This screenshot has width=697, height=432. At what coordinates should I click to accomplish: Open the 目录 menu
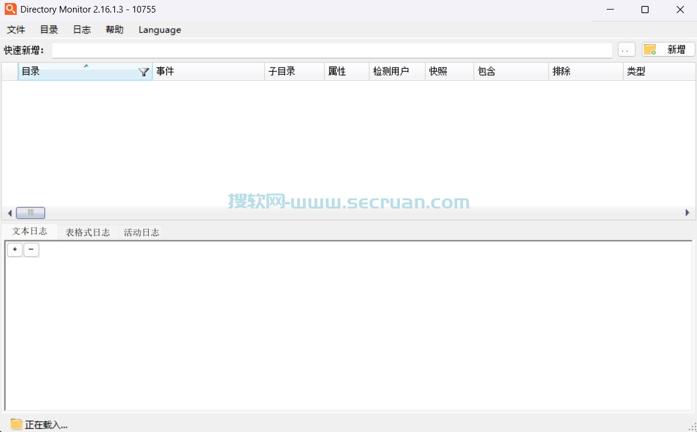49,30
